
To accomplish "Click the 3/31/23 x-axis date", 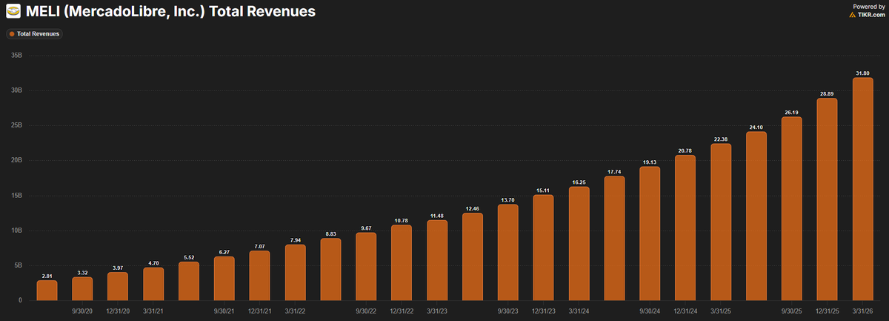I will (x=437, y=312).
